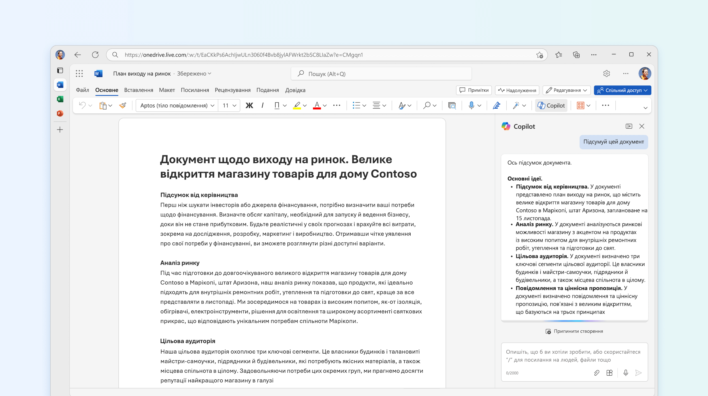
Task: Open the Файл menu
Action: (82, 90)
